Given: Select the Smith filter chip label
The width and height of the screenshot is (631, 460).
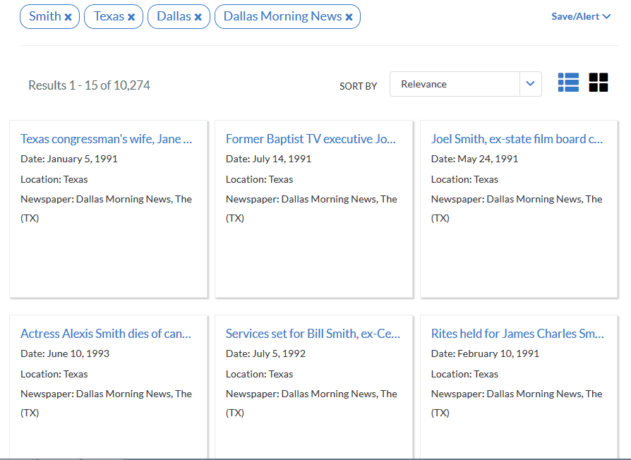Looking at the screenshot, I should pos(44,16).
